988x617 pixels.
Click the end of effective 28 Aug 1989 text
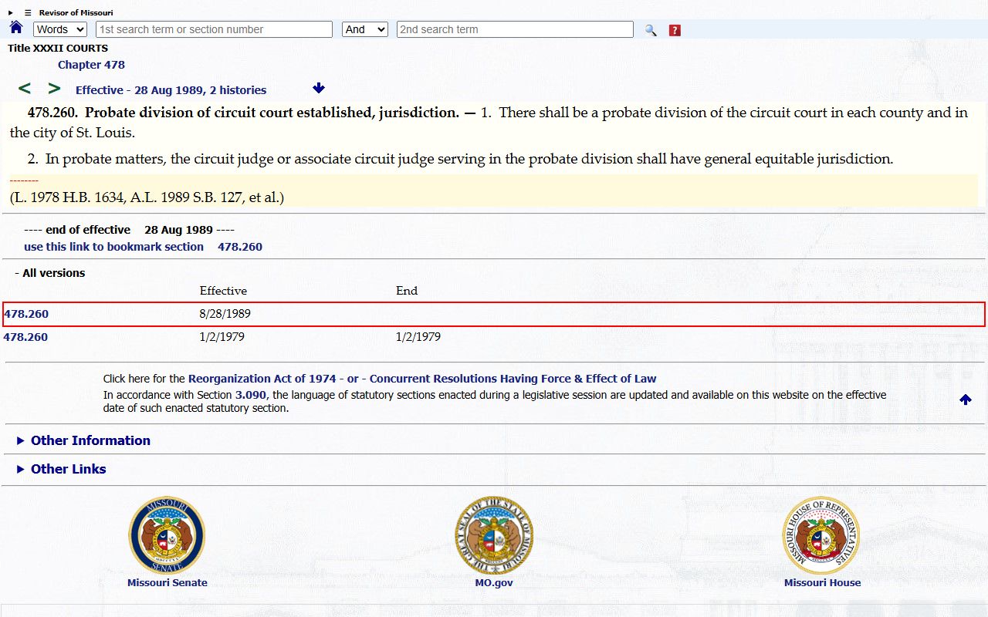tap(129, 230)
